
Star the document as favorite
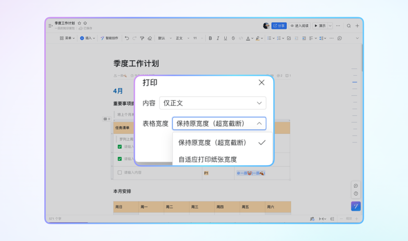click(x=79, y=23)
